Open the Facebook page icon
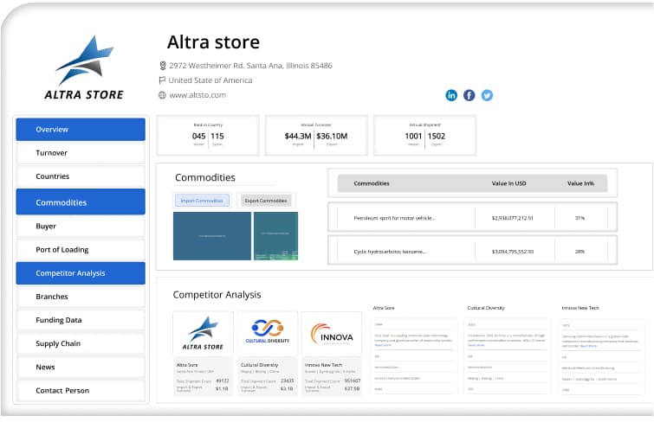 (469, 95)
